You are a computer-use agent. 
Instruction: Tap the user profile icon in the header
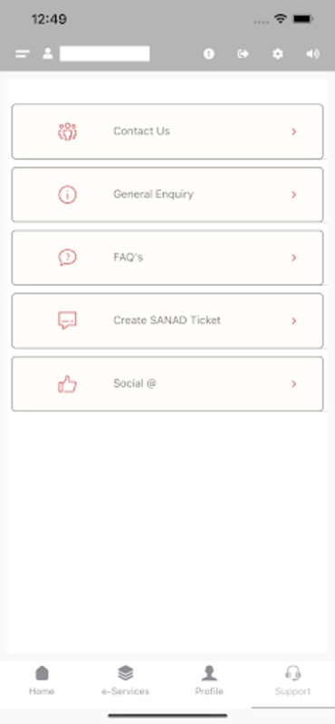(x=48, y=53)
